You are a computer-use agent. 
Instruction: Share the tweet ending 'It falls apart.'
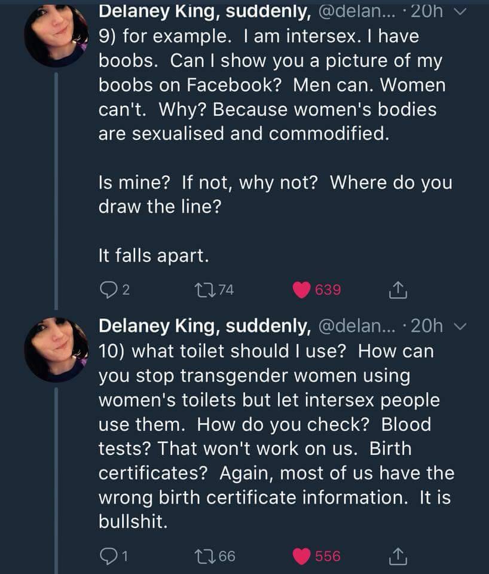pos(396,291)
